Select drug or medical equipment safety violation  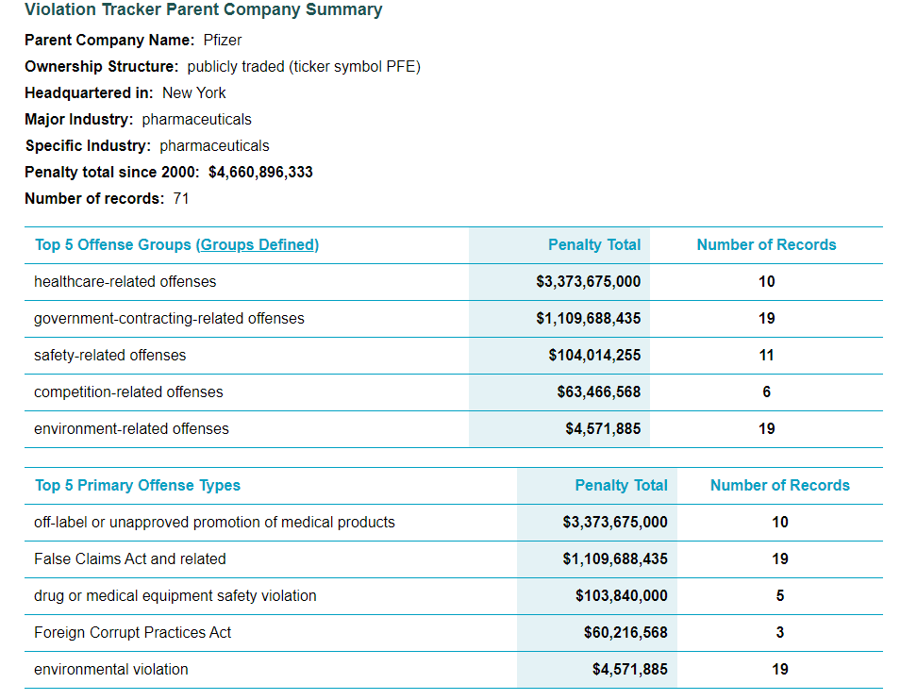click(175, 596)
